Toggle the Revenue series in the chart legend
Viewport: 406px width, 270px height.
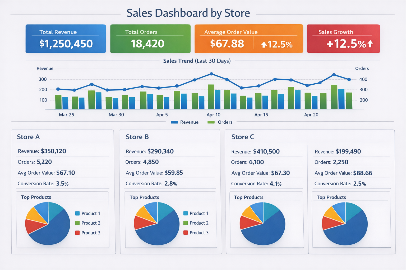[x=185, y=122]
